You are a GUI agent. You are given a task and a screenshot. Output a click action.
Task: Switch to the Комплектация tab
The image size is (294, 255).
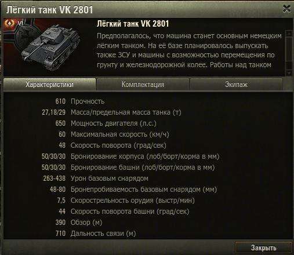[143, 85]
